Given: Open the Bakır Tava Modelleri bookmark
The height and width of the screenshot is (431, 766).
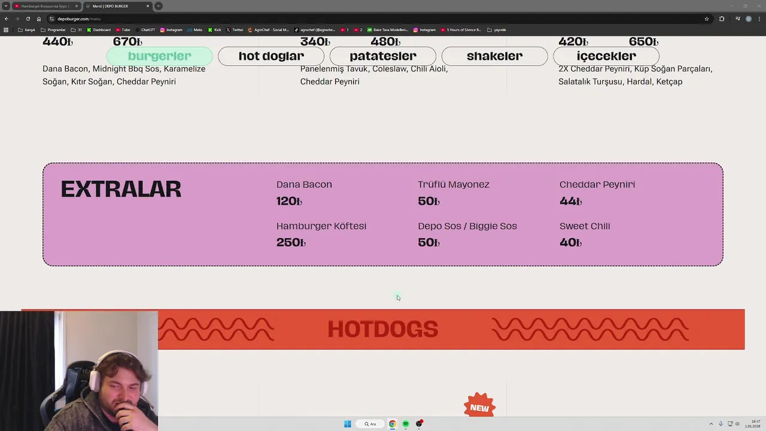Looking at the screenshot, I should [388, 30].
